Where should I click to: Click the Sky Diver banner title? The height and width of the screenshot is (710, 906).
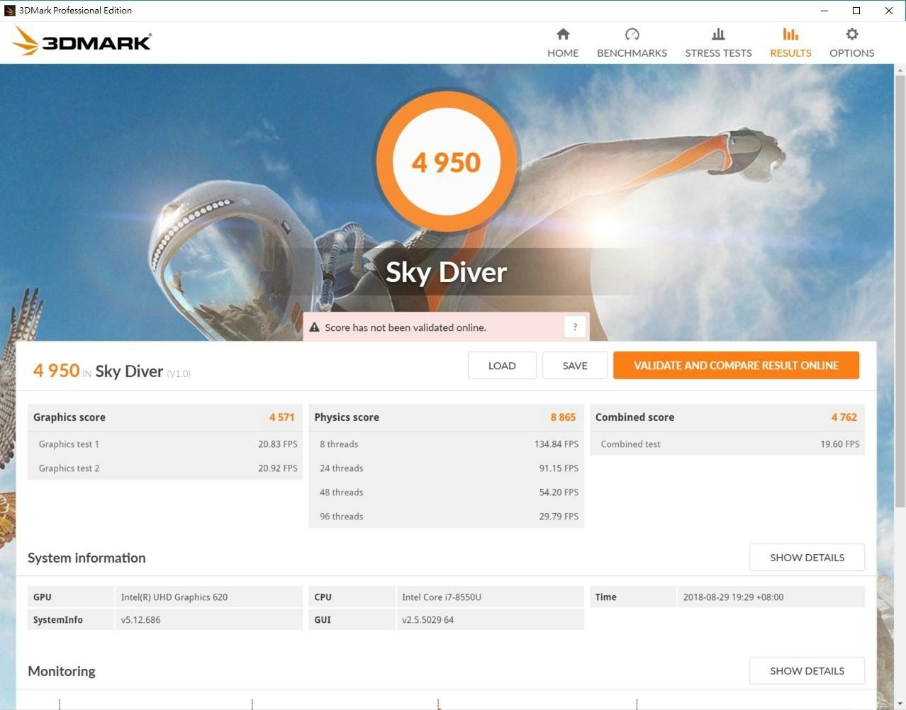tap(447, 272)
